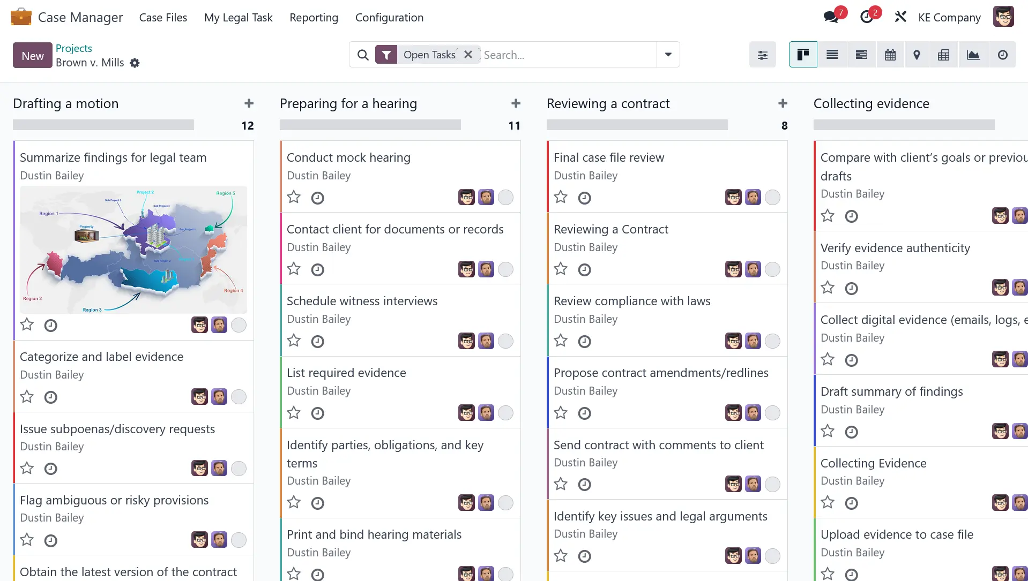This screenshot has width=1028, height=581.
Task: Click the New task button
Action: 32,56
